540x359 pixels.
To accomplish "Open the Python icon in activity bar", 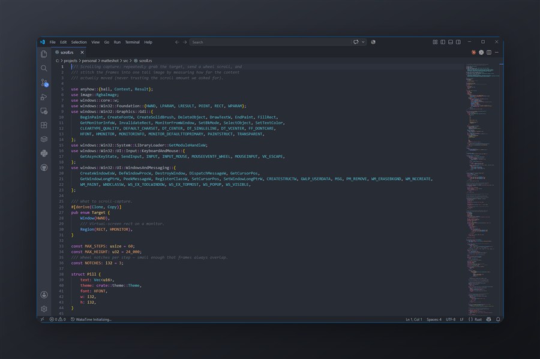I will 44,153.
